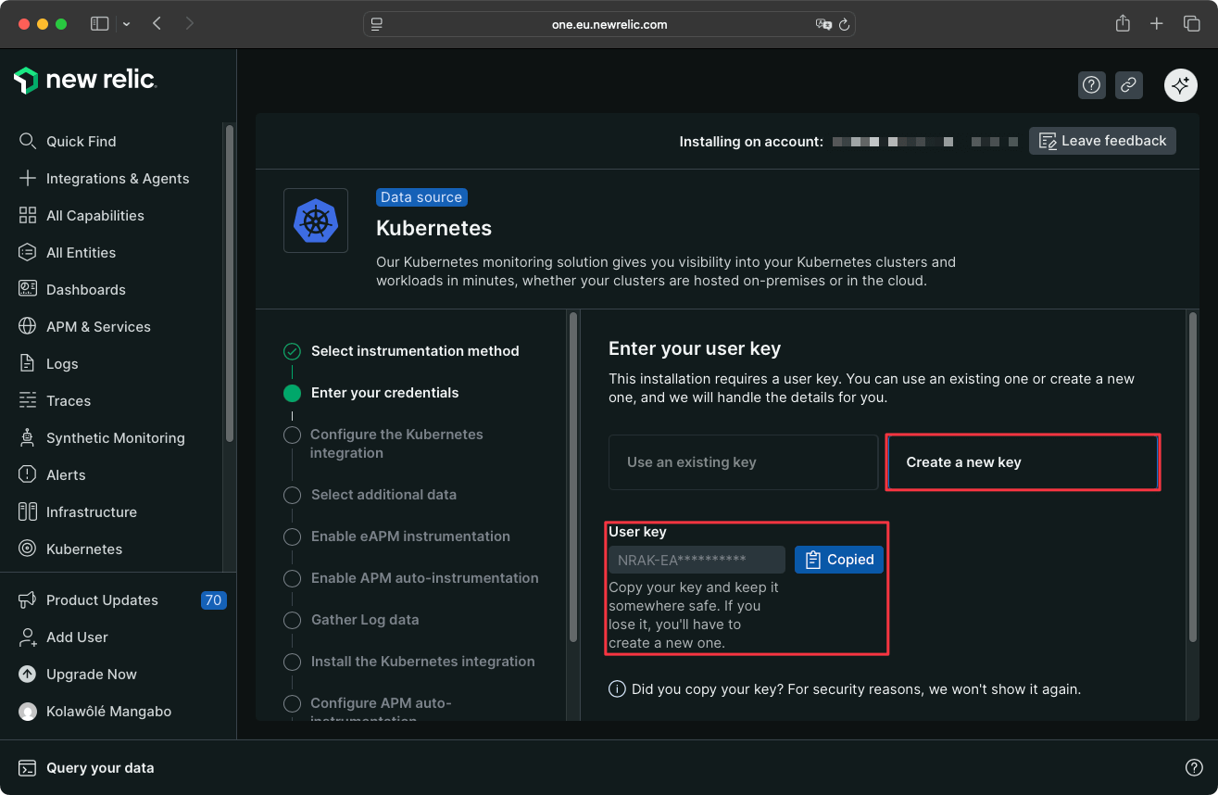Open the Safari sidebar chevron dropdown
The image size is (1218, 795).
pos(128,24)
